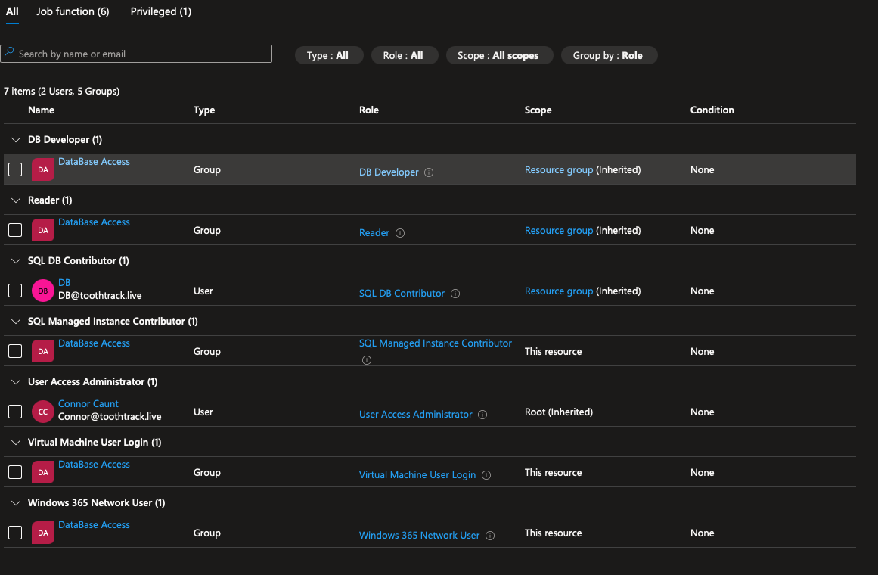Open the DB user link

pyautogui.click(x=64, y=282)
